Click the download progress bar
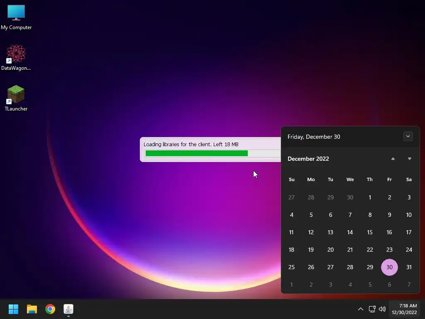Viewport: 425px width, 319px height. [212, 153]
